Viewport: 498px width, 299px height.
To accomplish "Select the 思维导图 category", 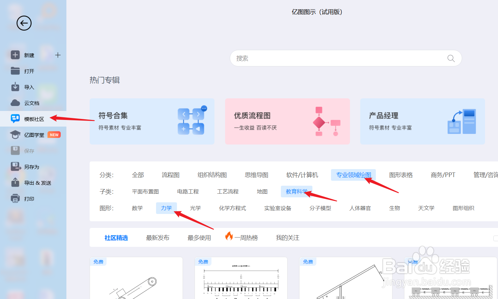I will (257, 175).
